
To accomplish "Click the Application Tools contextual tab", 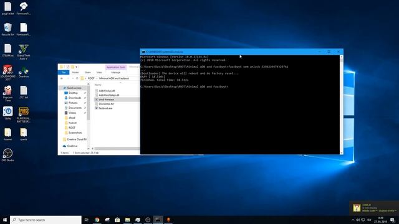I will 116,67.
